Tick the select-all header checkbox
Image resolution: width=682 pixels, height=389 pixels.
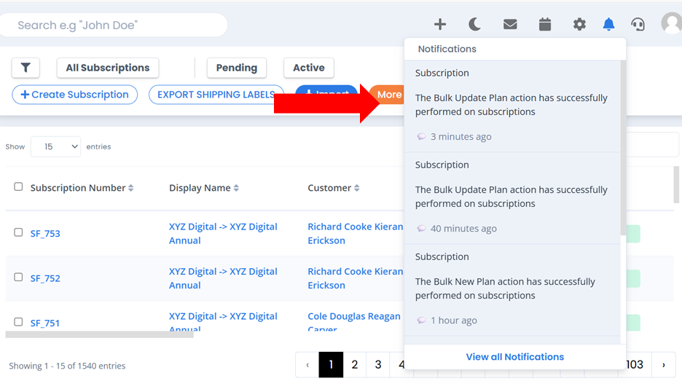point(18,187)
